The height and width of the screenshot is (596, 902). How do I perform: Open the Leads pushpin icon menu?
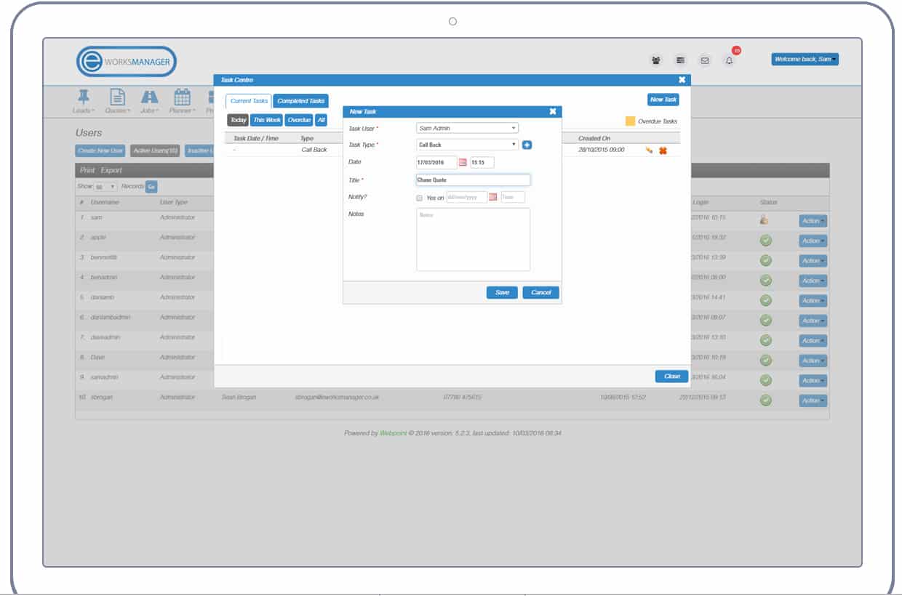84,100
